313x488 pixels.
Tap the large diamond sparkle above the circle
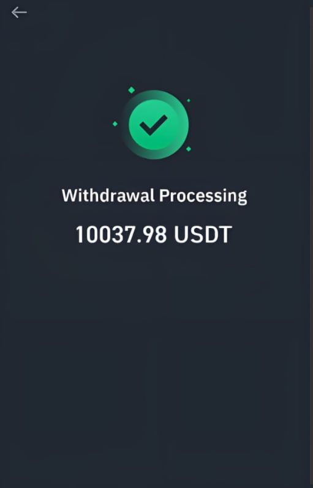[x=132, y=91]
